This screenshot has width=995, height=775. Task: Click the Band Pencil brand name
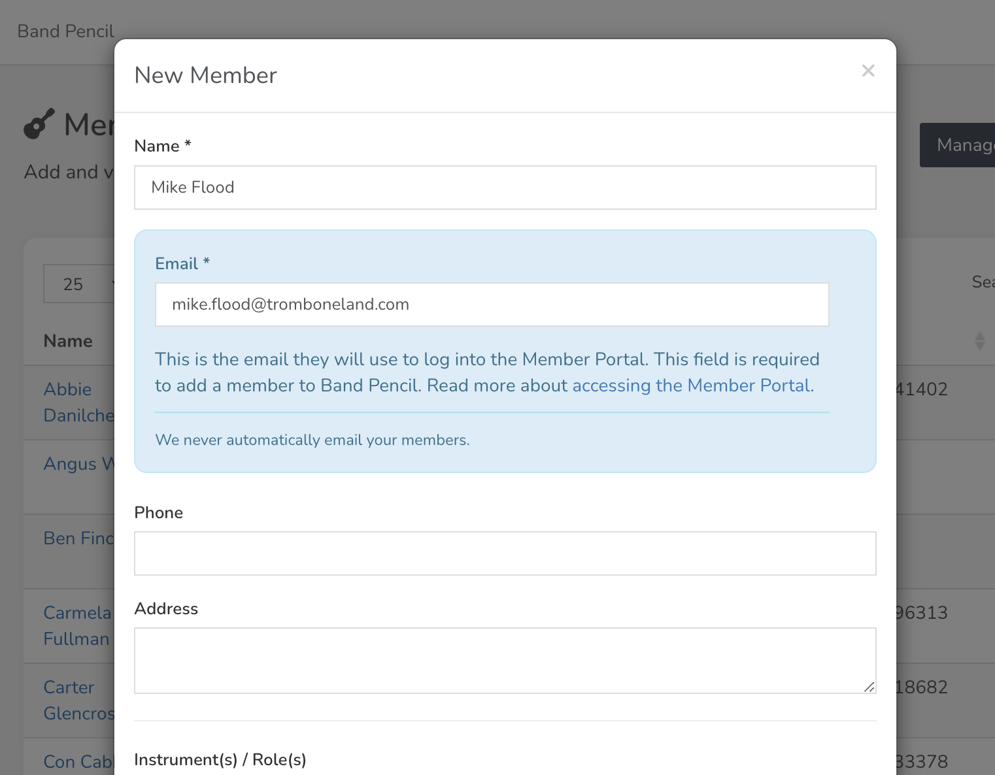65,31
